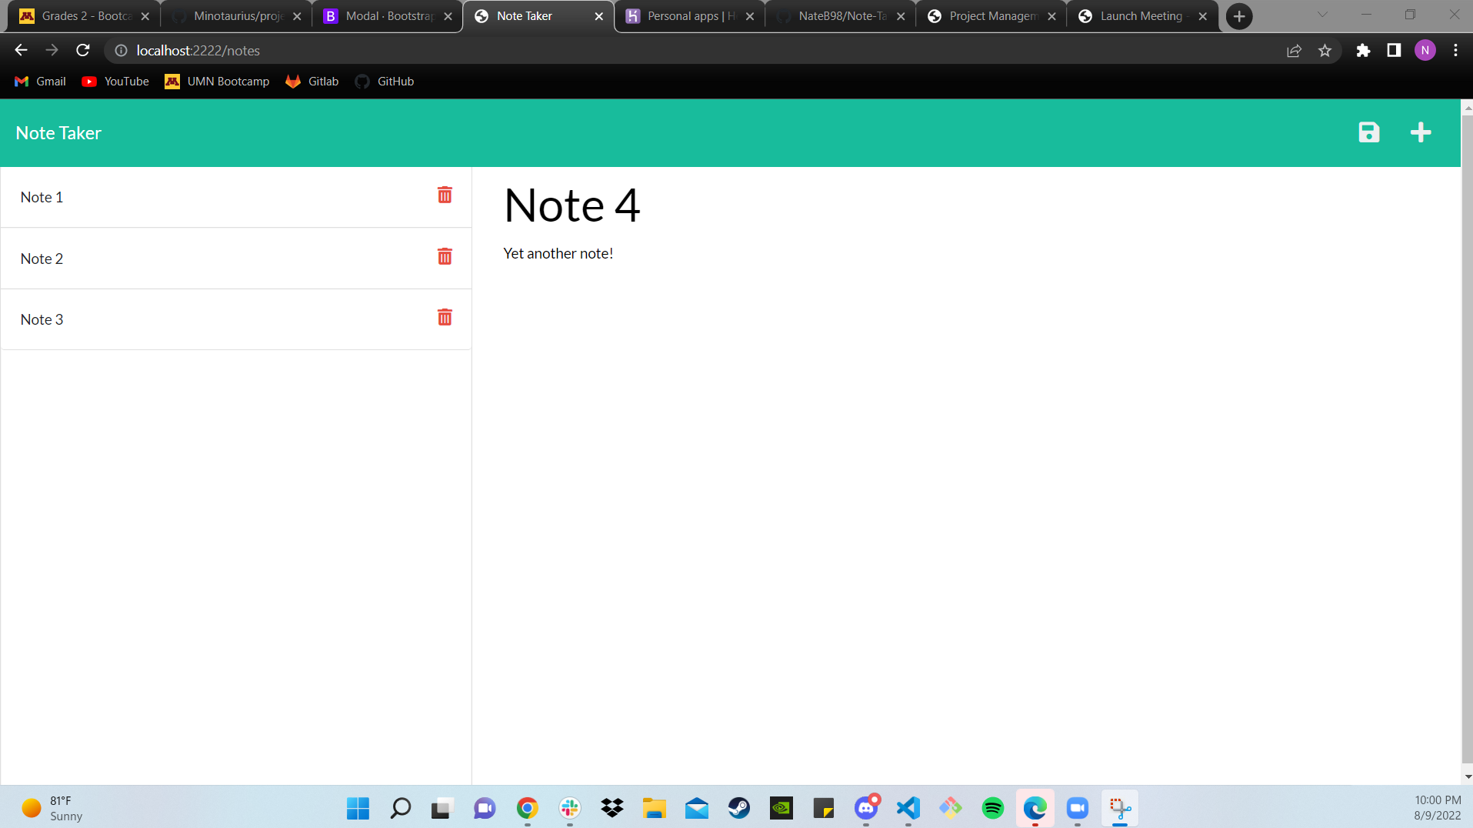The image size is (1473, 828).
Task: Click the Note Taker header title
Action: pos(58,133)
